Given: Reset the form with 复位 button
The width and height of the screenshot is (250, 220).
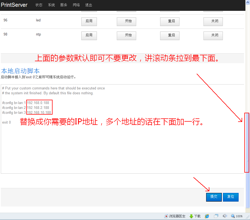Looking at the screenshot, I should (x=230, y=197).
